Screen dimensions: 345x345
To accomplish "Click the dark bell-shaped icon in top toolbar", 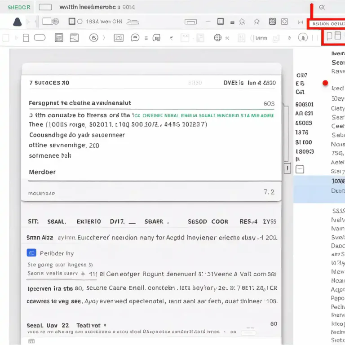I will coord(18,22).
